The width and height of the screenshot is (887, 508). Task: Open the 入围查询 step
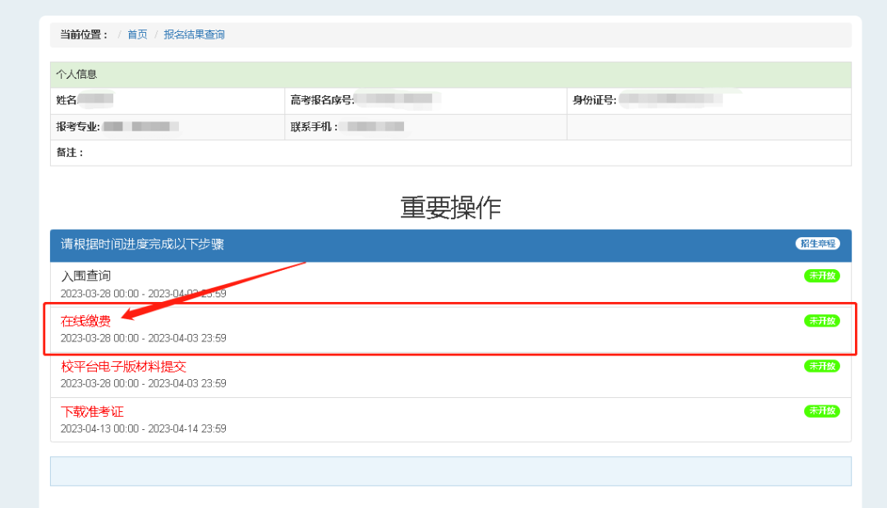[x=86, y=276]
